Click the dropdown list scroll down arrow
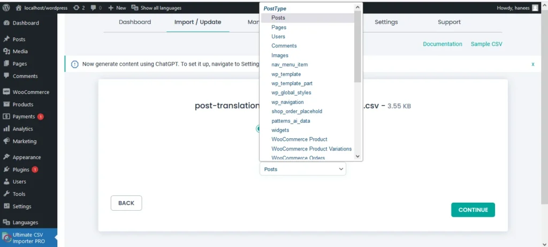The image size is (548, 247). (357, 156)
